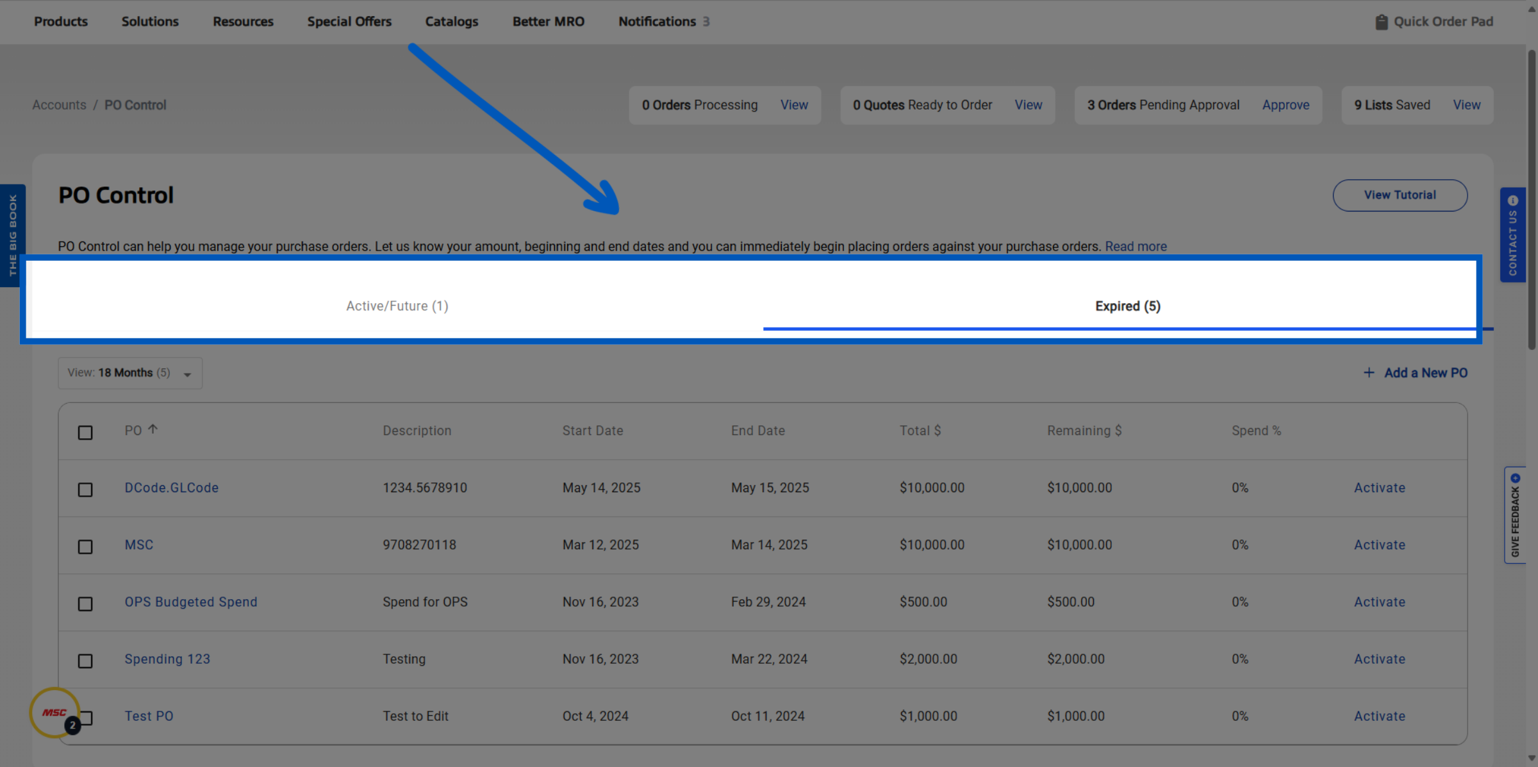Viewport: 1538px width, 767px height.
Task: Switch to the Active/Future (1) tab
Action: click(397, 306)
